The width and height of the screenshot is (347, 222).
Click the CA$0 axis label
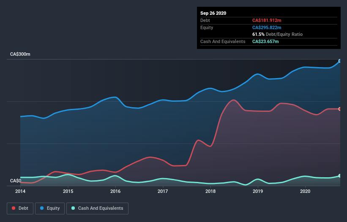(16, 181)
